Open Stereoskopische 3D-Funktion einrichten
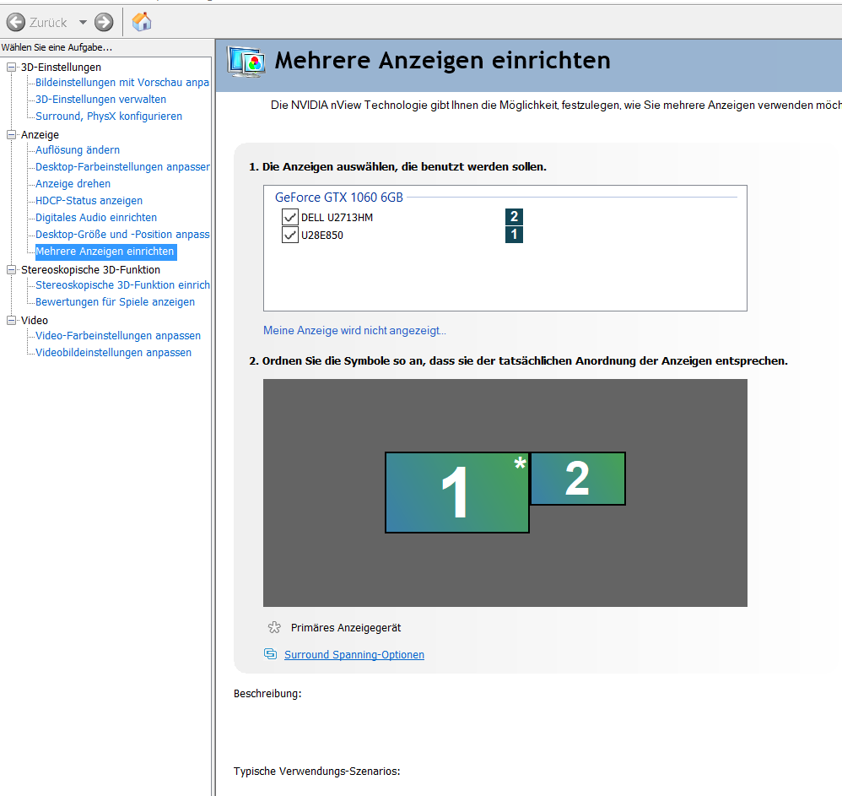The image size is (842, 796). pos(122,284)
